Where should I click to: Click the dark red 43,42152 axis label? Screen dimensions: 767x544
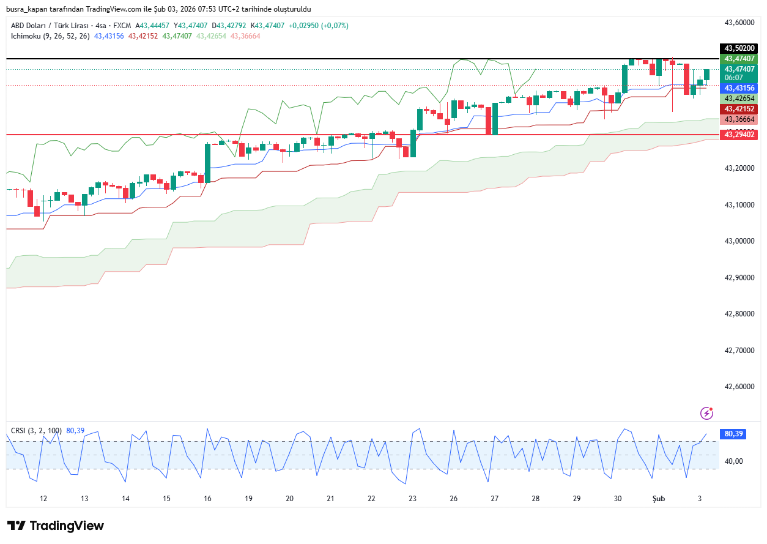point(738,109)
